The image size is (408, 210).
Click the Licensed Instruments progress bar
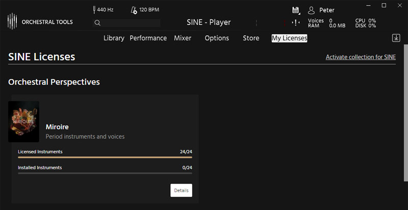pyautogui.click(x=105, y=157)
